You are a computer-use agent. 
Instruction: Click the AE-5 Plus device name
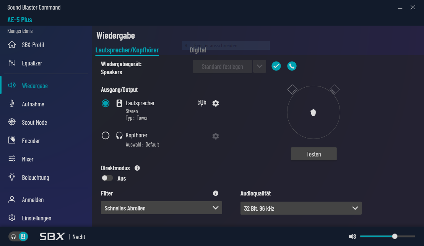pyautogui.click(x=19, y=20)
